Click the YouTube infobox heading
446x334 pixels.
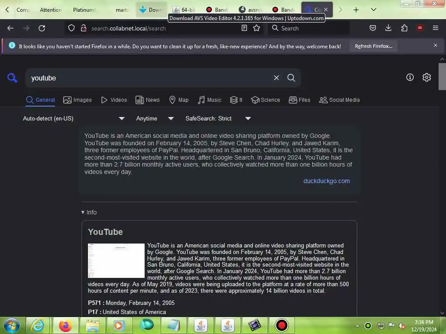click(x=105, y=232)
